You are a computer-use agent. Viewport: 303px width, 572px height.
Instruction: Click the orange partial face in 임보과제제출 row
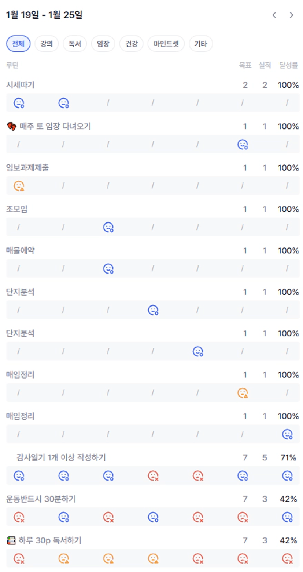coord(19,186)
